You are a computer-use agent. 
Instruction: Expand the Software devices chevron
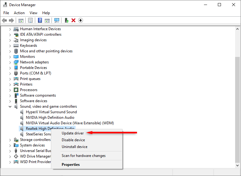pyautogui.click(x=10, y=101)
